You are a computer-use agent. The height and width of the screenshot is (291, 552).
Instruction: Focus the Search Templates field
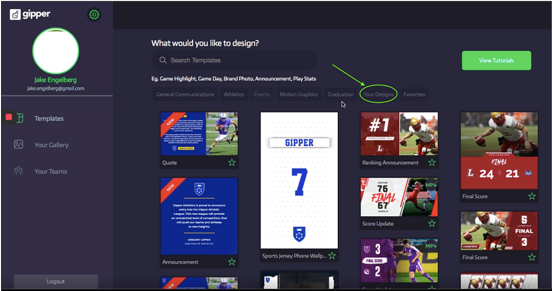[x=234, y=60]
